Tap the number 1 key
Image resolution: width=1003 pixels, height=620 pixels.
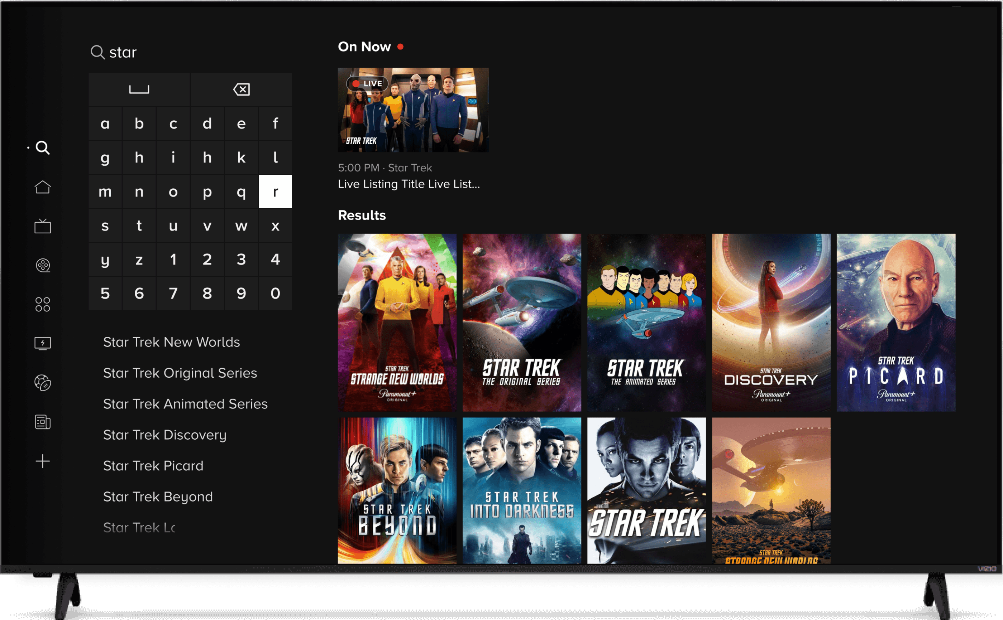point(173,260)
